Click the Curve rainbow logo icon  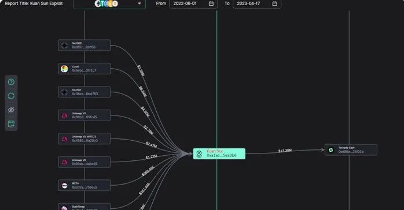(64, 69)
